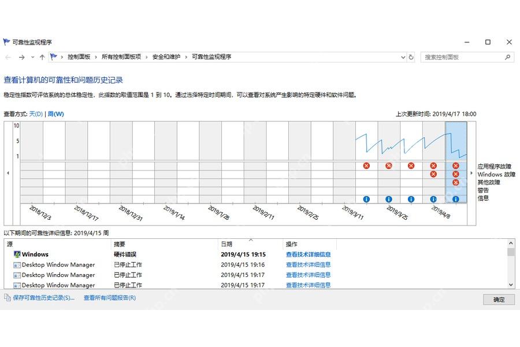Click the Forward navigation arrow
Screen dimensions: 520x347
[21, 57]
